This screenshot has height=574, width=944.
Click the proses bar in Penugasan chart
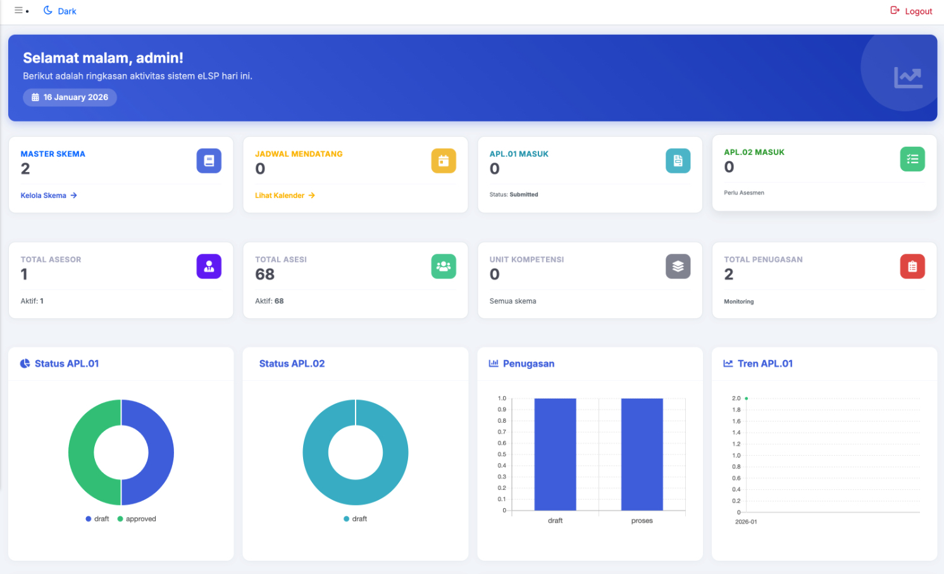tap(642, 454)
